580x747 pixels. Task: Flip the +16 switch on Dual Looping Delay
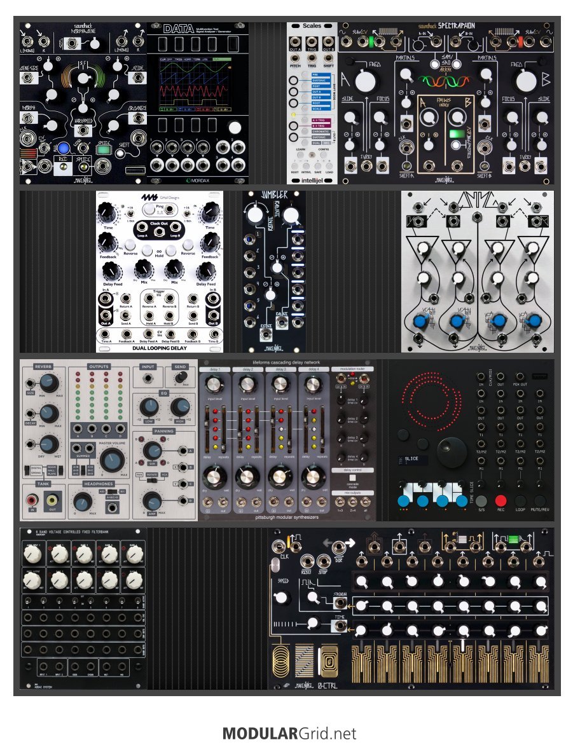coord(188,214)
